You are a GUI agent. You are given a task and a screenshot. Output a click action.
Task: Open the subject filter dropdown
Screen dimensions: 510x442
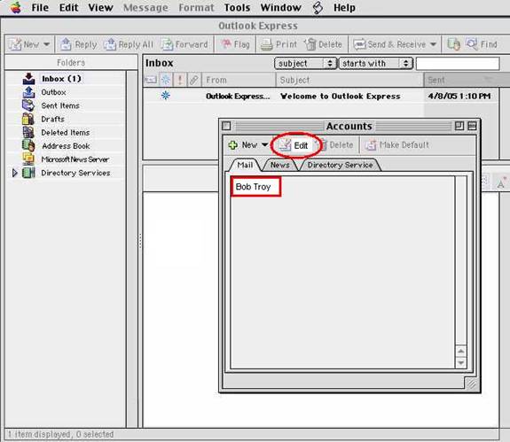coord(305,63)
